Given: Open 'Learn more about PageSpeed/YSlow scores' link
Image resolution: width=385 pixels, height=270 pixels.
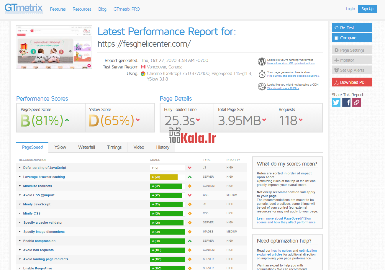Looking at the screenshot, I should click(286, 220).
